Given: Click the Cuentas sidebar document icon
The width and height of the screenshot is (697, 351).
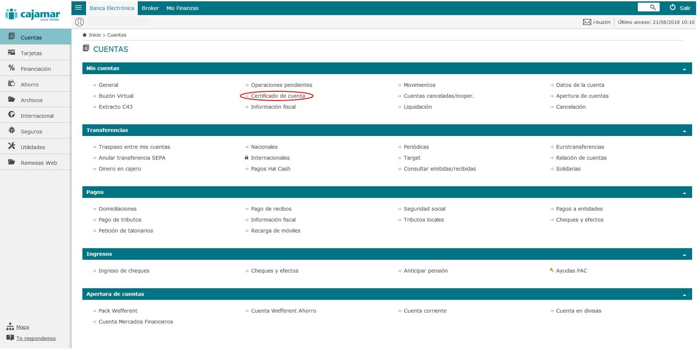Looking at the screenshot, I should (x=11, y=36).
